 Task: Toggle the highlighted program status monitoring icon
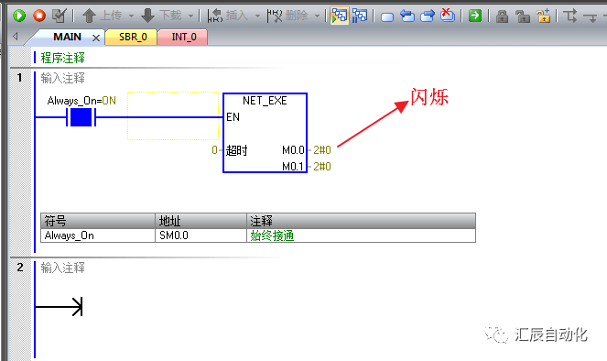340,16
